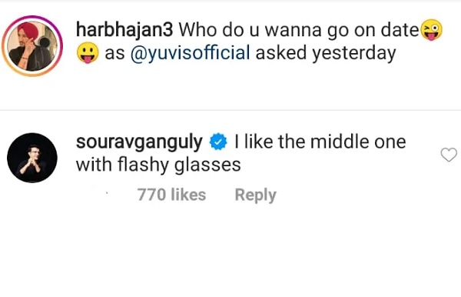Open harbhajan3's story from profile picture
This screenshot has height=297, width=461.
[x=32, y=46]
